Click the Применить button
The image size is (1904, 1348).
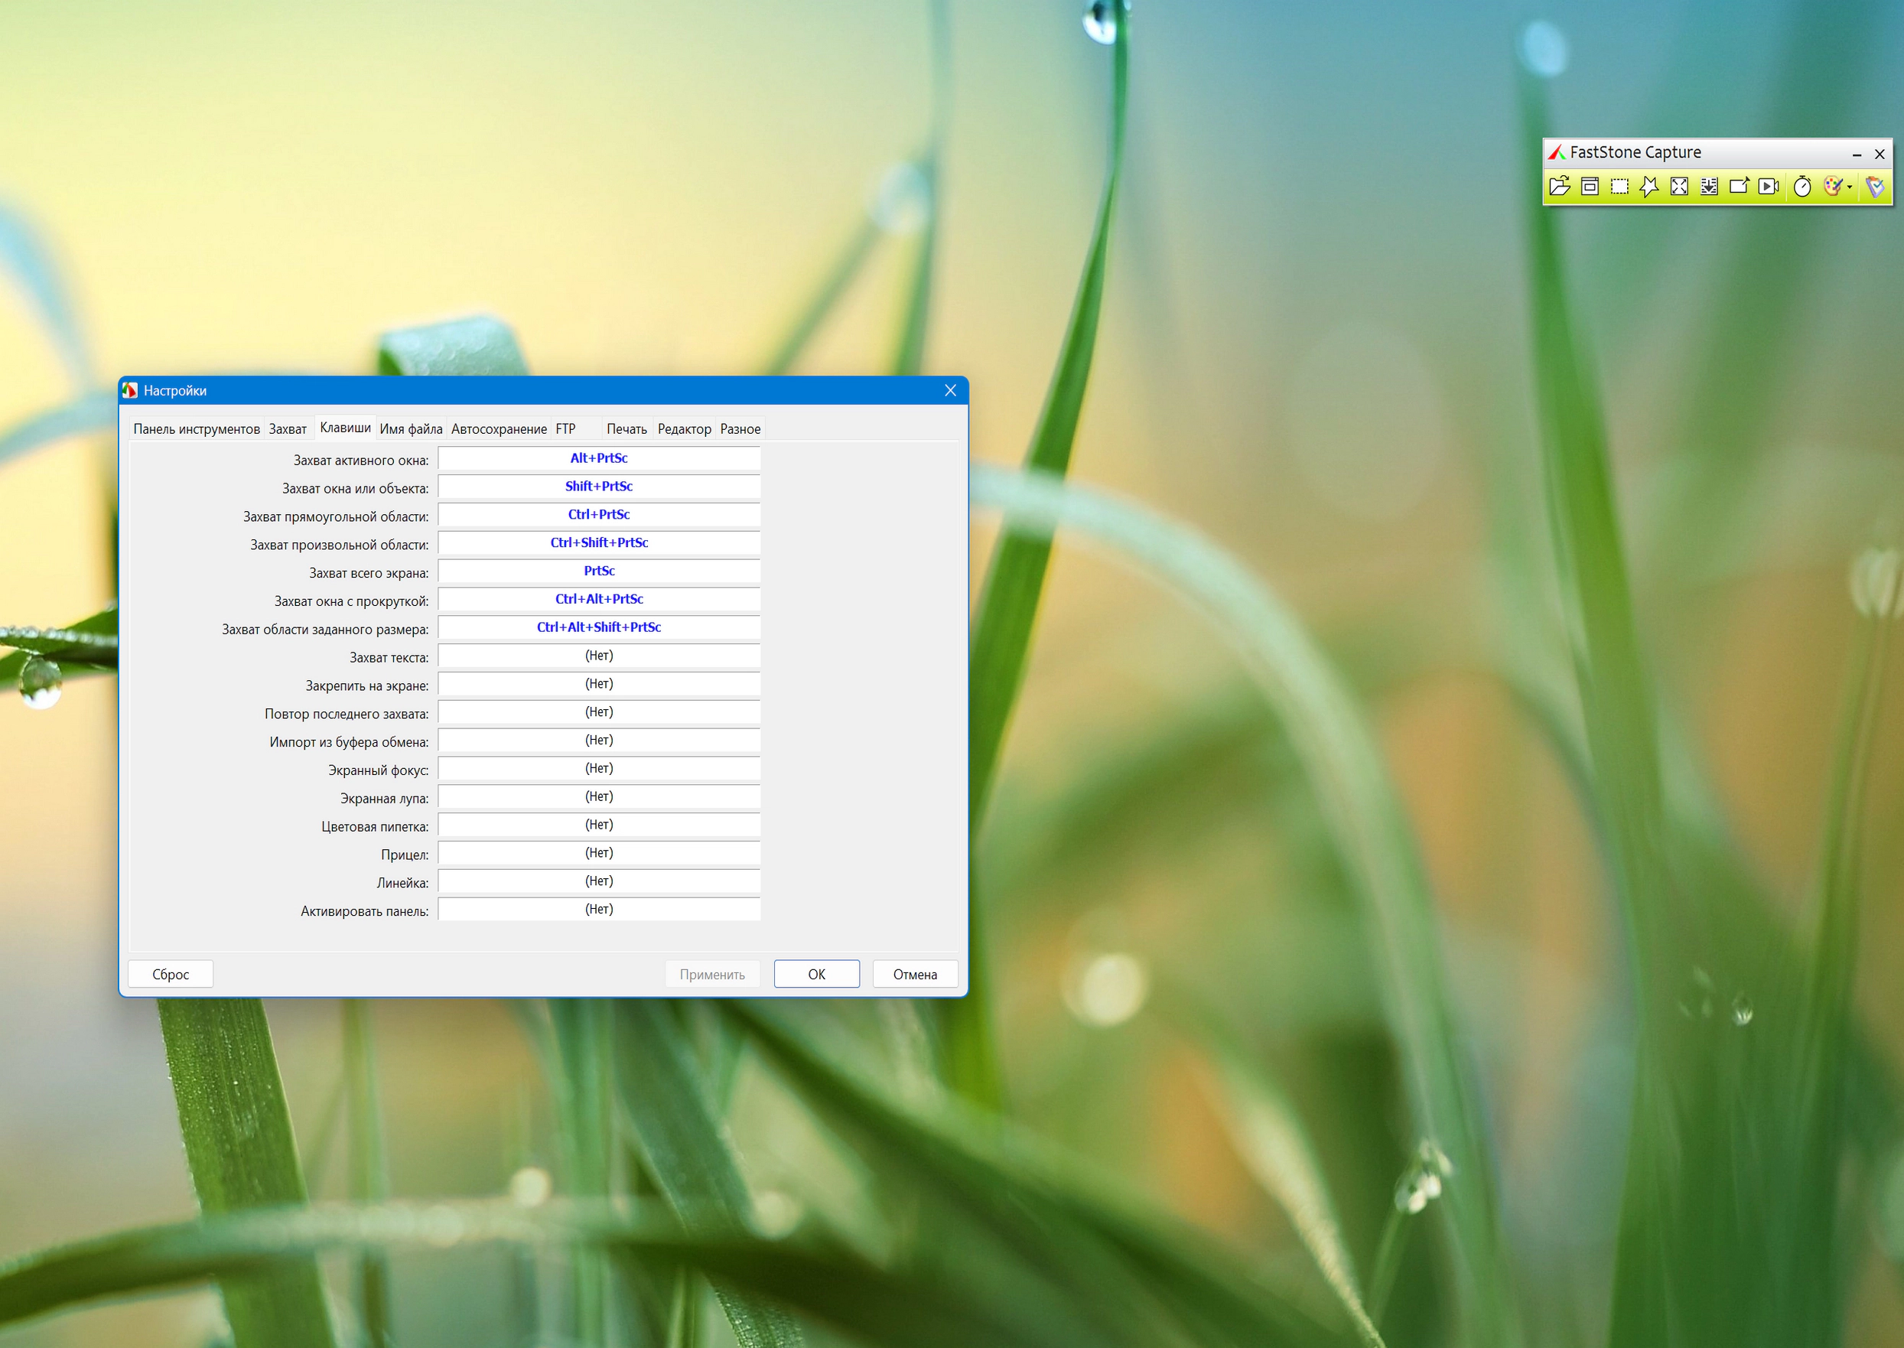pyautogui.click(x=712, y=975)
